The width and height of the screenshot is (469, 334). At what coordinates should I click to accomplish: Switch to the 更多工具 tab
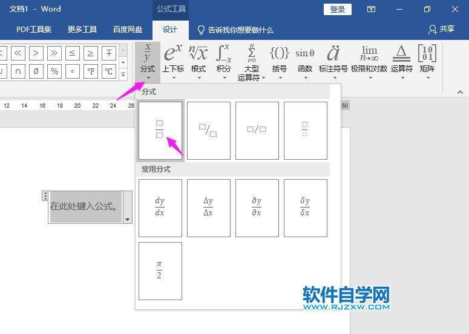click(82, 30)
